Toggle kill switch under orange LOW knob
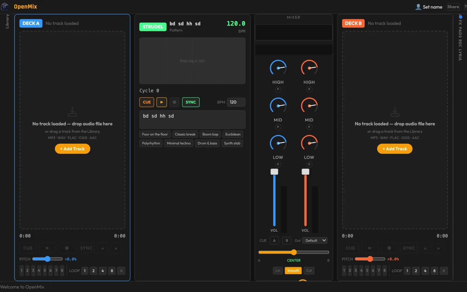 [309, 164]
